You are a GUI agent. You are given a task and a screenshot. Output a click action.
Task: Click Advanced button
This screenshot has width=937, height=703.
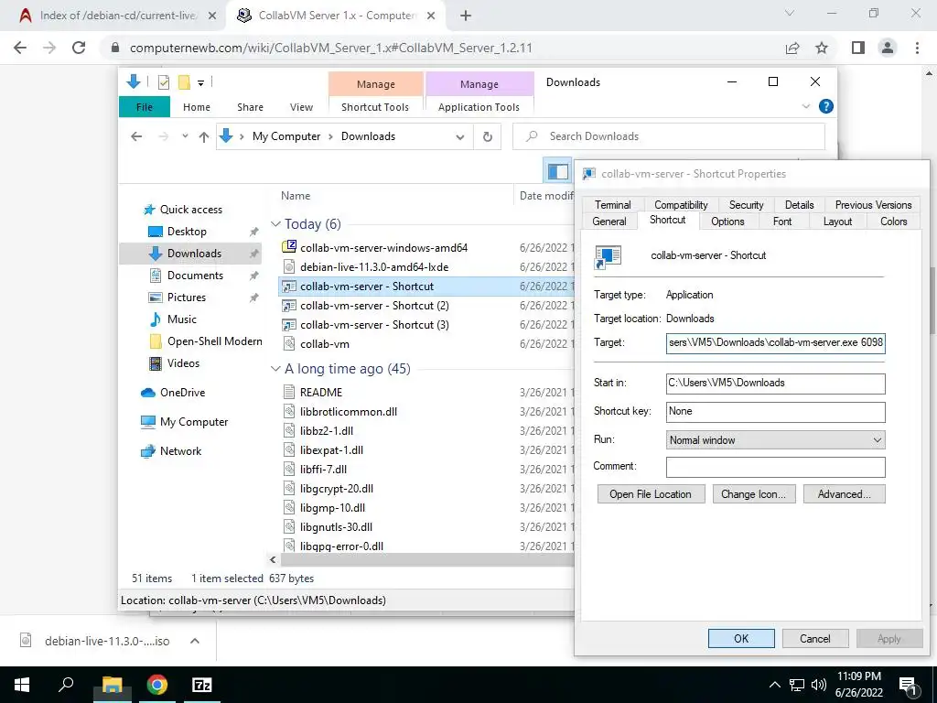pyautogui.click(x=844, y=494)
